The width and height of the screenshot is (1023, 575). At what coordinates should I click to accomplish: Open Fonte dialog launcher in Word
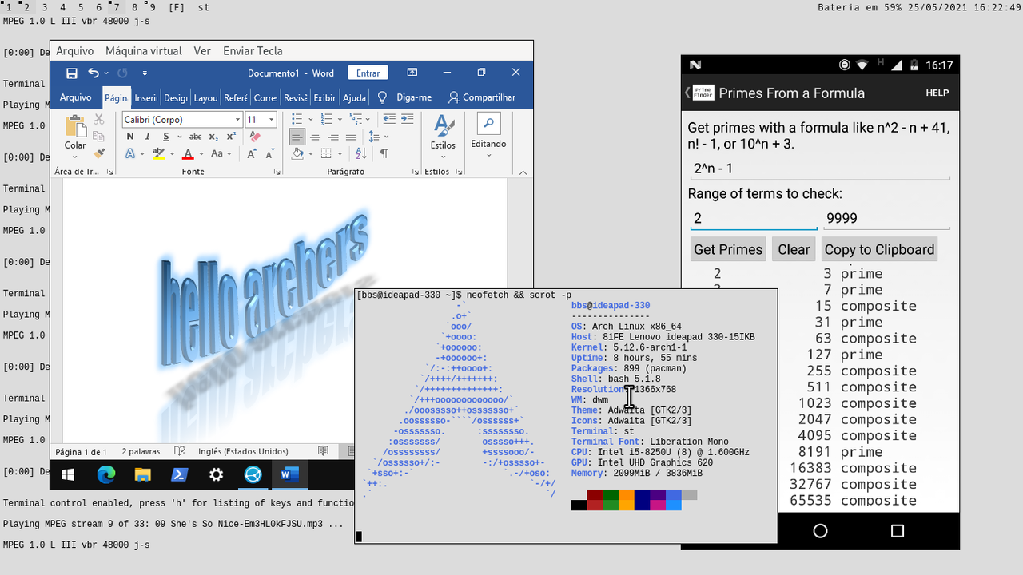click(x=277, y=172)
